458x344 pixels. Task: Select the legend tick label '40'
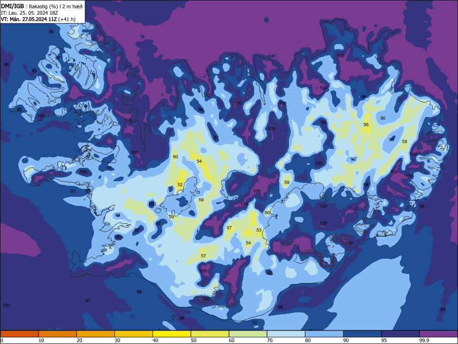155,340
